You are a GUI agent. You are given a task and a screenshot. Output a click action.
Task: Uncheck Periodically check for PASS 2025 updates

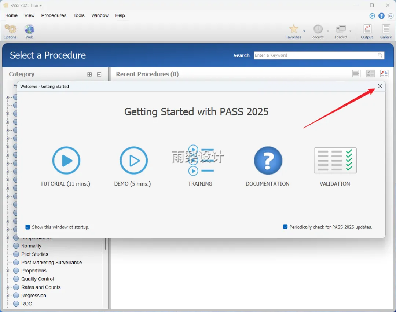[x=285, y=227]
